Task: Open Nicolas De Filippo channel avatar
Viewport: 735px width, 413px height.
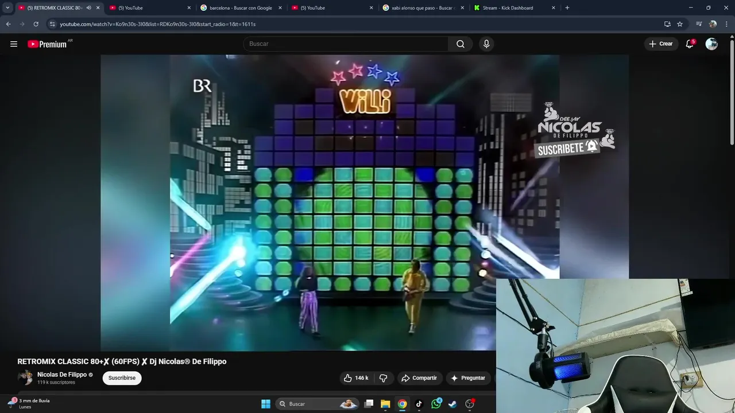Action: 25,377
